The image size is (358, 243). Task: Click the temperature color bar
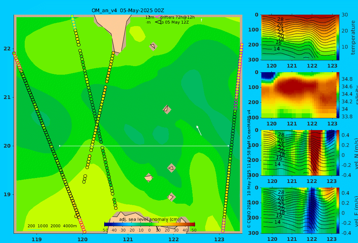click(x=338, y=38)
